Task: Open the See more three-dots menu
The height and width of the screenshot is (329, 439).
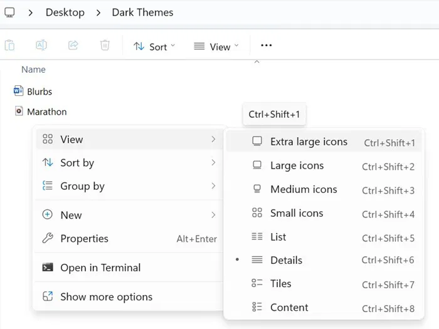Action: click(266, 46)
